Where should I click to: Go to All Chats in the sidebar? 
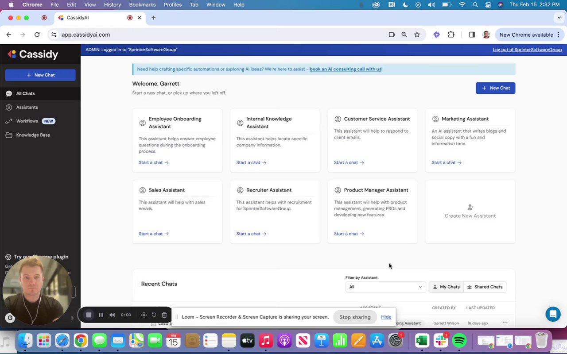click(40, 93)
